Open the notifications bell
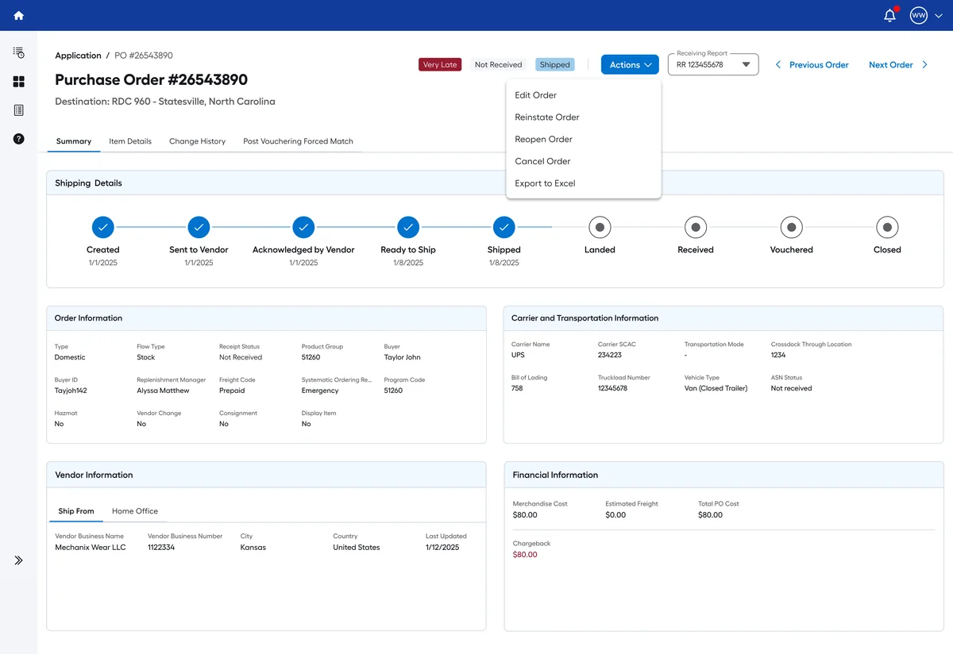 890,15
